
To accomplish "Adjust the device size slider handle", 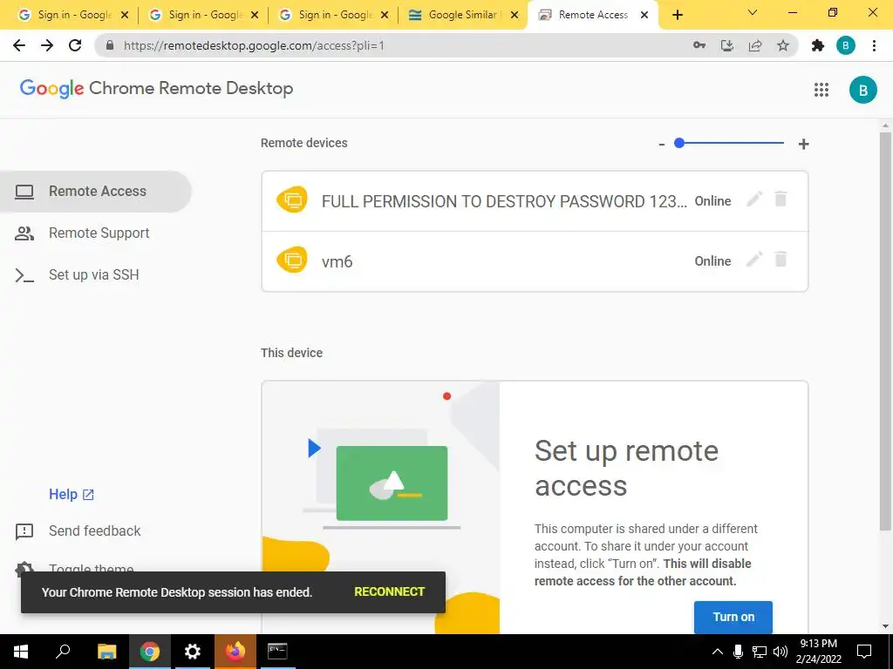I will (678, 143).
